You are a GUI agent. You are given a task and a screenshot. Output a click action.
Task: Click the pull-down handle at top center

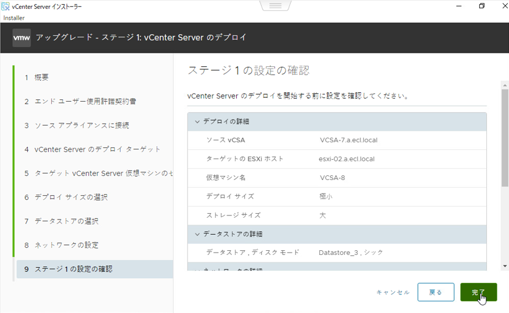click(275, 6)
